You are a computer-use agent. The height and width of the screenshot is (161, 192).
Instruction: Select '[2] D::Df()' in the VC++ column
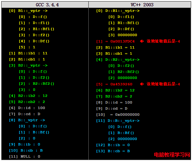(x=121, y=29)
